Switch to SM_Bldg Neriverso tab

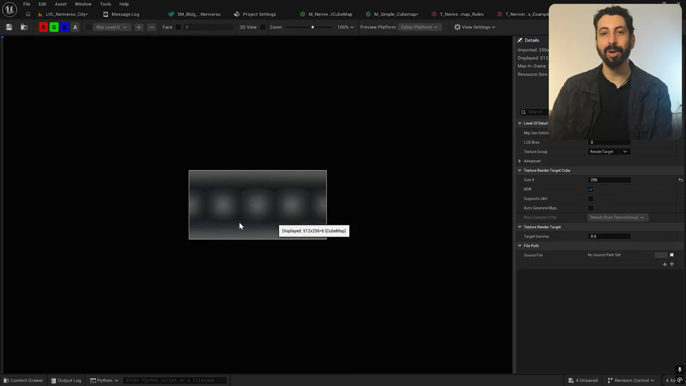(x=194, y=14)
